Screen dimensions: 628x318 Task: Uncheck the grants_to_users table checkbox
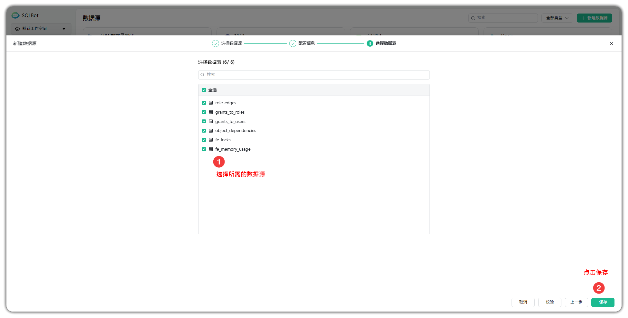[204, 122]
